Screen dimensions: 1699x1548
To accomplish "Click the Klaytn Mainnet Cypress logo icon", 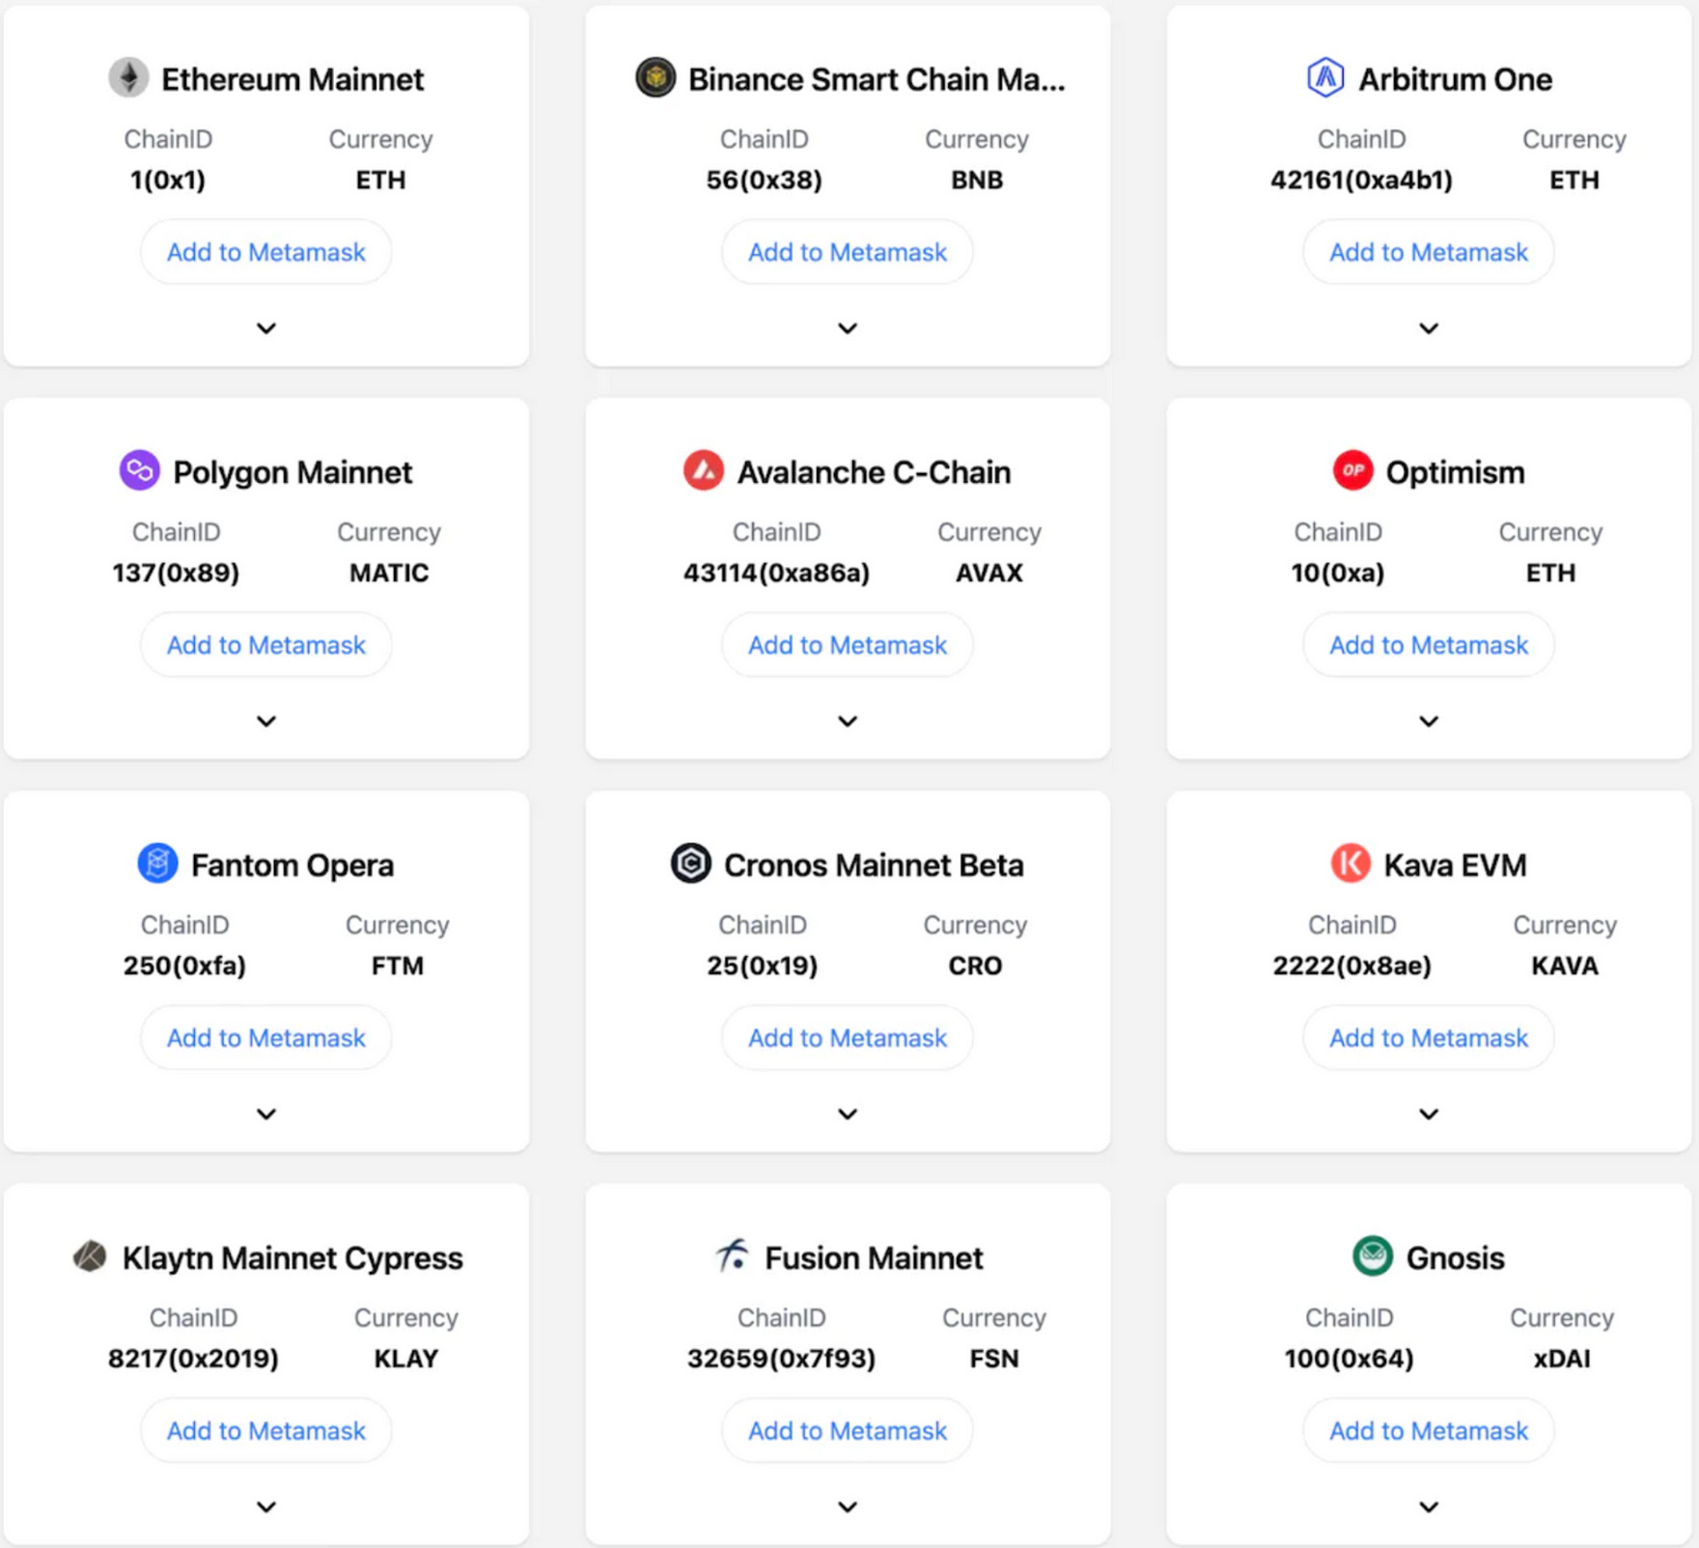I will tap(90, 1256).
